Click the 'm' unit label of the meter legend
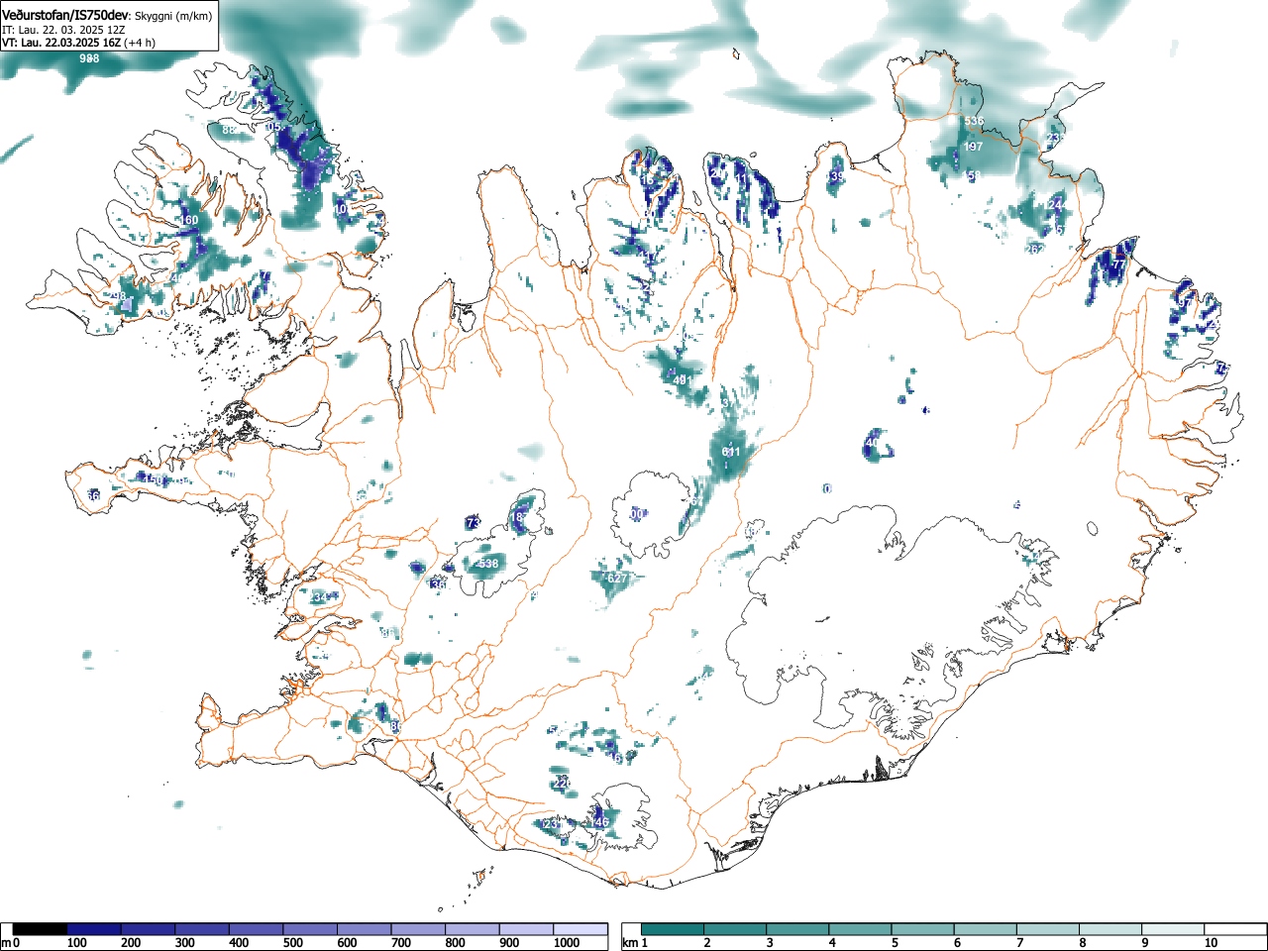This screenshot has height=951, width=1268. (6, 943)
